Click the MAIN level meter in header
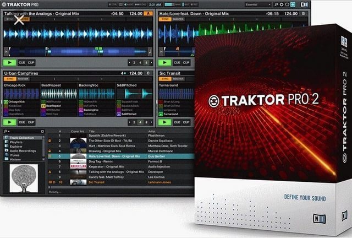Screen dimensions: 352x238 click(x=172, y=4)
